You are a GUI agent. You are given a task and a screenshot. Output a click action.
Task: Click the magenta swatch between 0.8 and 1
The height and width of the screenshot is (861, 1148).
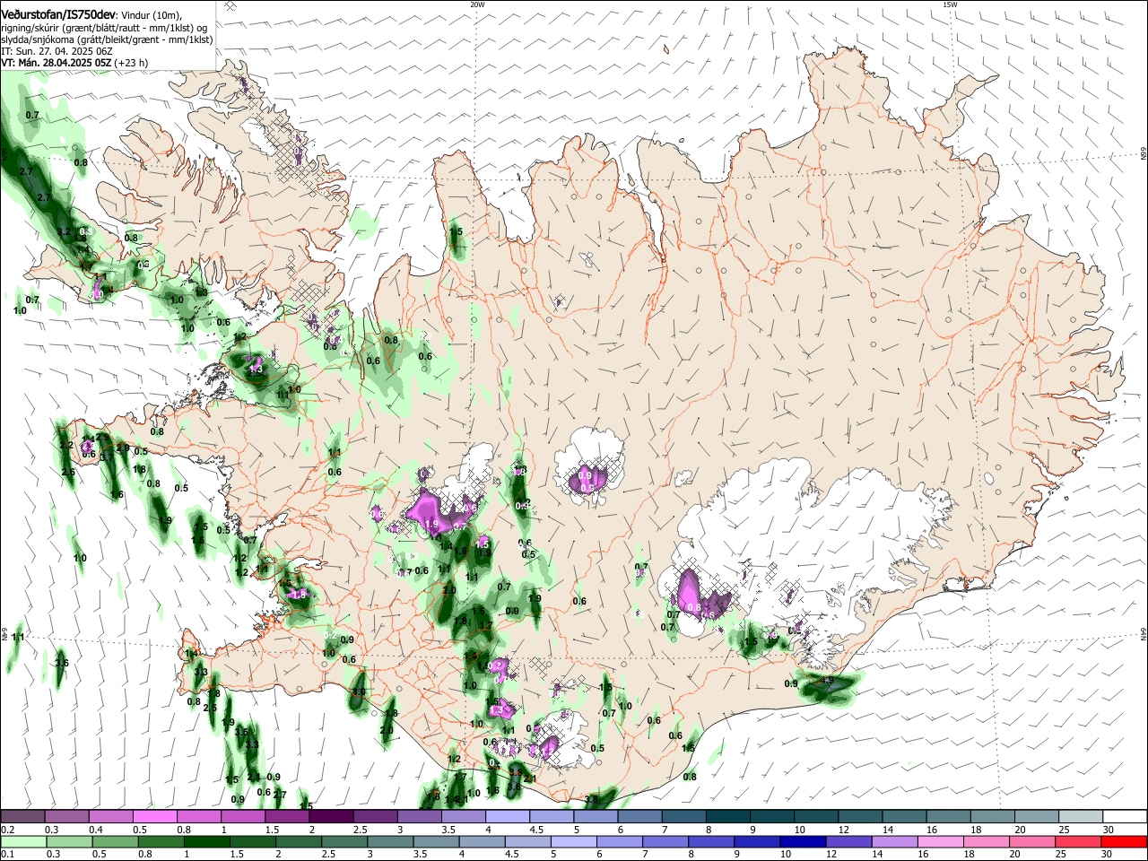(198, 817)
